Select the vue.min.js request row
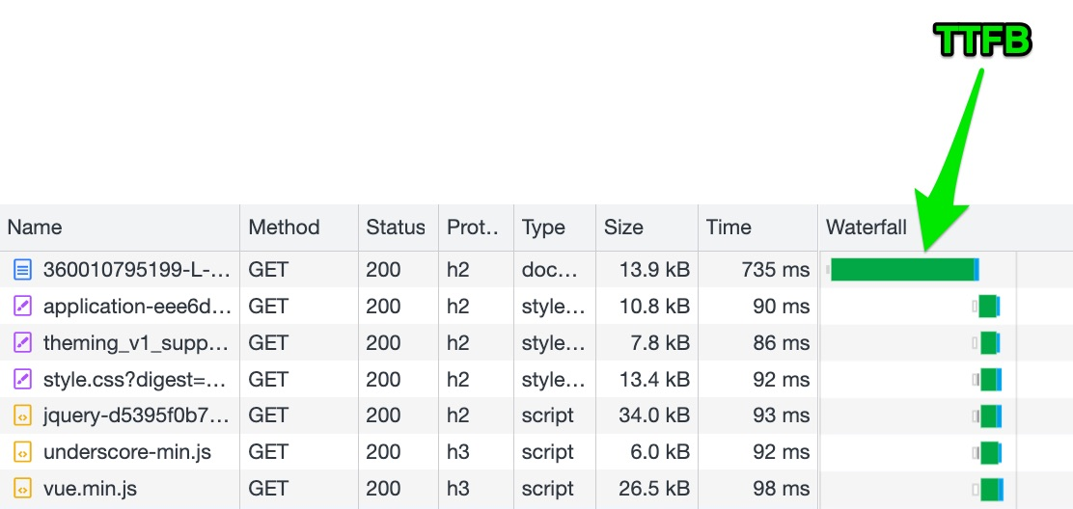The image size is (1073, 509). point(90,489)
